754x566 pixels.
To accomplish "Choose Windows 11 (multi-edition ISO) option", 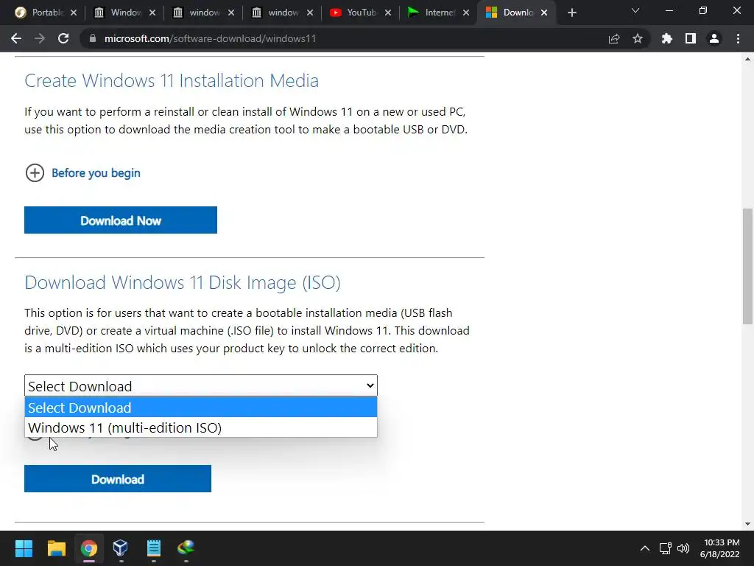I will point(201,427).
